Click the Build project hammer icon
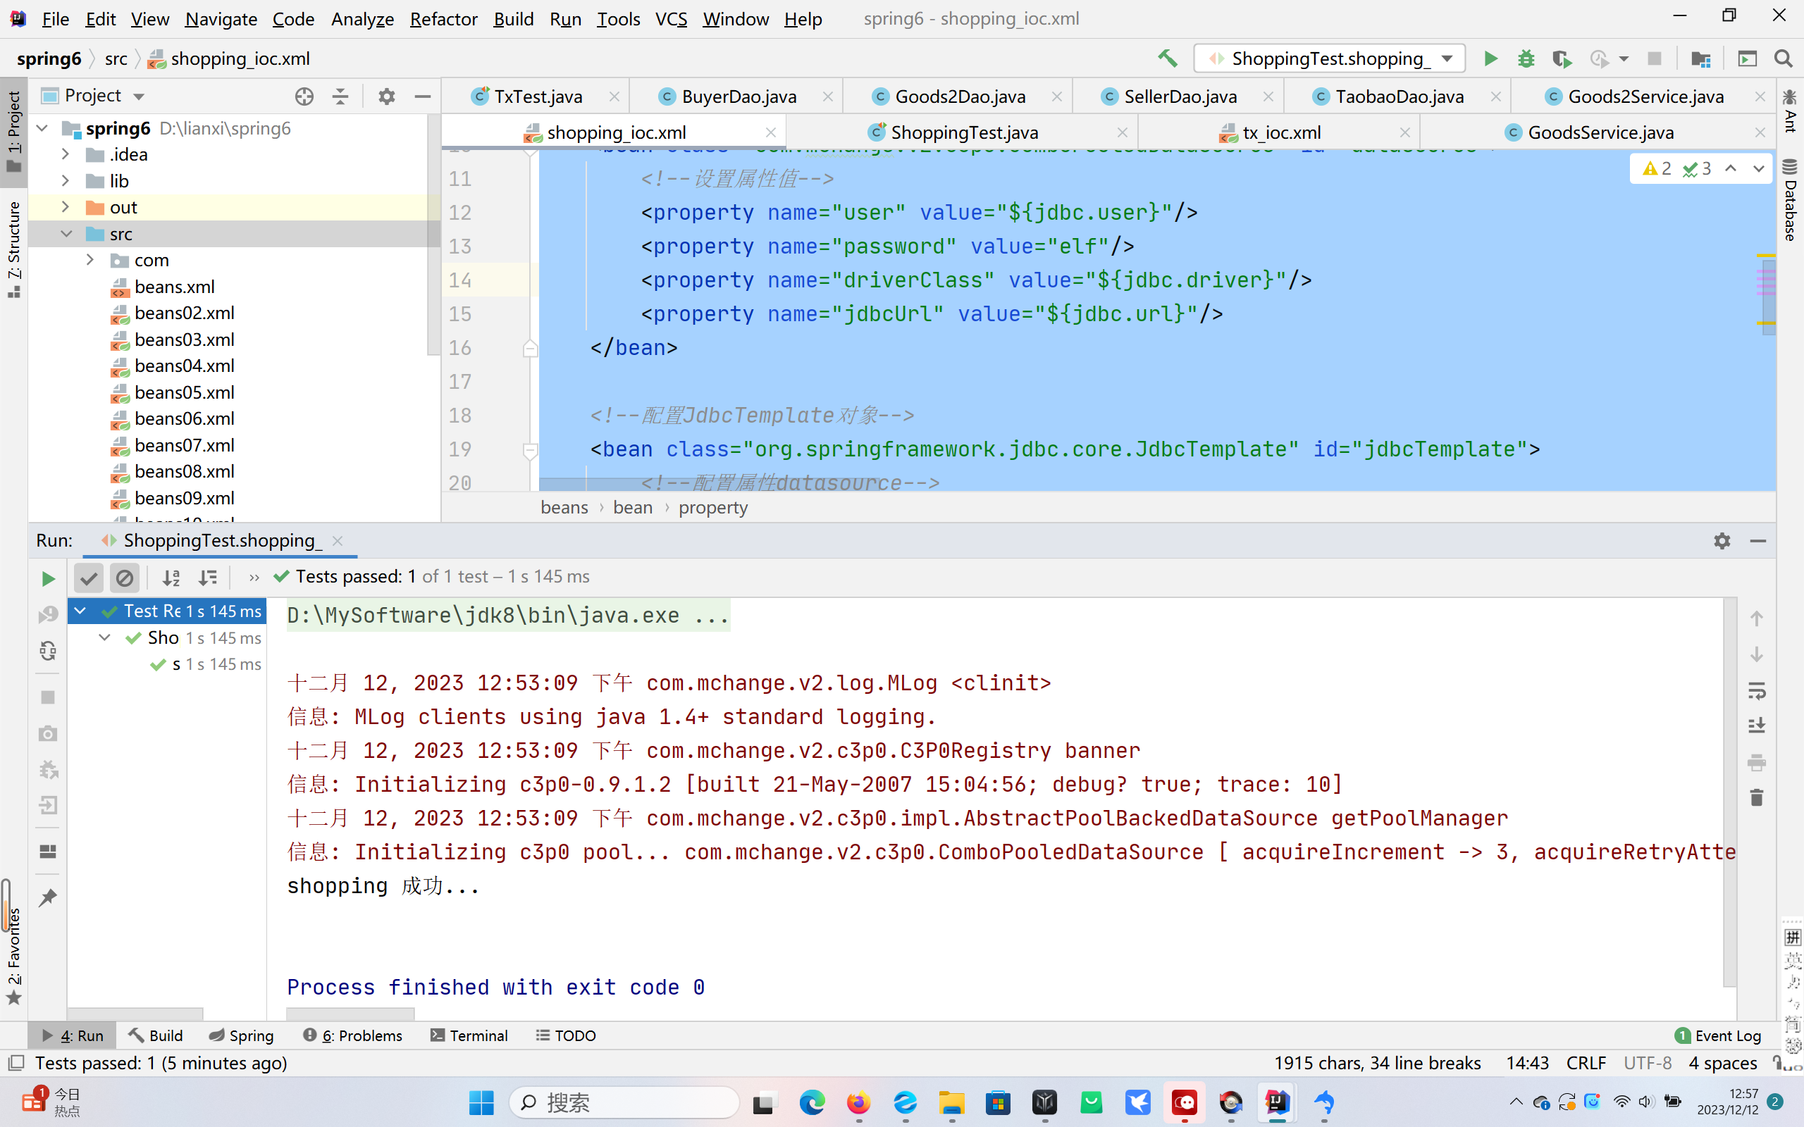 [x=1168, y=58]
